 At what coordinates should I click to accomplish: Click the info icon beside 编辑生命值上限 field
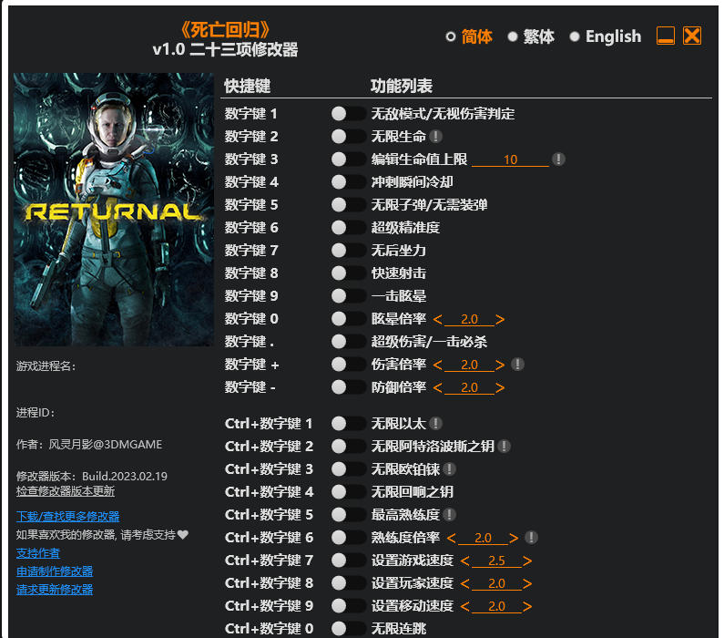[x=558, y=159]
